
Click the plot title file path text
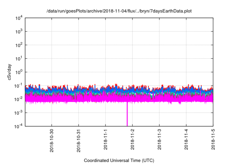[119, 11]
